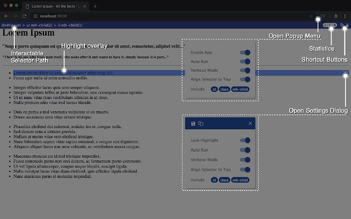Viewport: 351px width, 219px height.
Task: Select li:nth-child(1) in the selector path
Action: tap(70, 25)
